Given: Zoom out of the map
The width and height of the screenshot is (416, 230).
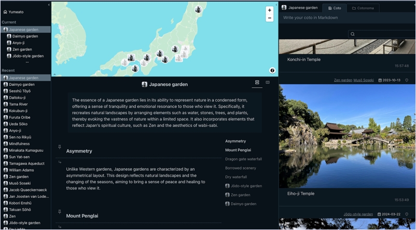Looking at the screenshot, I should (269, 18).
